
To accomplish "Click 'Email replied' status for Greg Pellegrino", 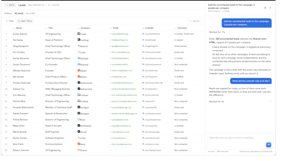I will click(x=180, y=46).
